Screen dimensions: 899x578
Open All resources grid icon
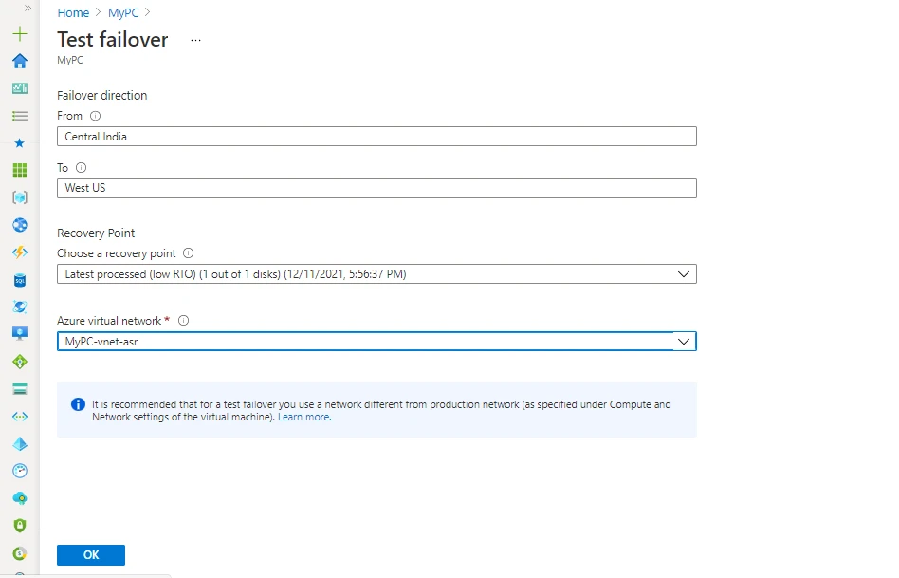pyautogui.click(x=19, y=170)
